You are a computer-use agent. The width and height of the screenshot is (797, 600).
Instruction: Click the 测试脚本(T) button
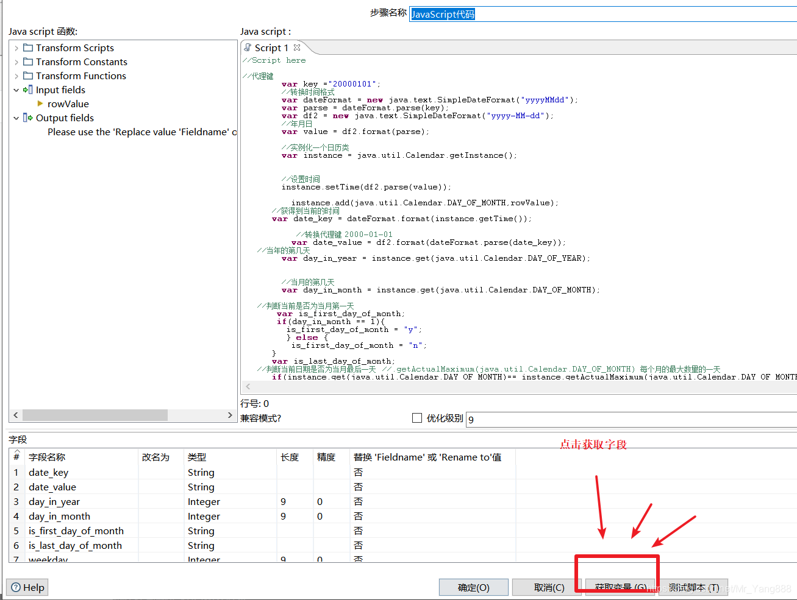693,587
